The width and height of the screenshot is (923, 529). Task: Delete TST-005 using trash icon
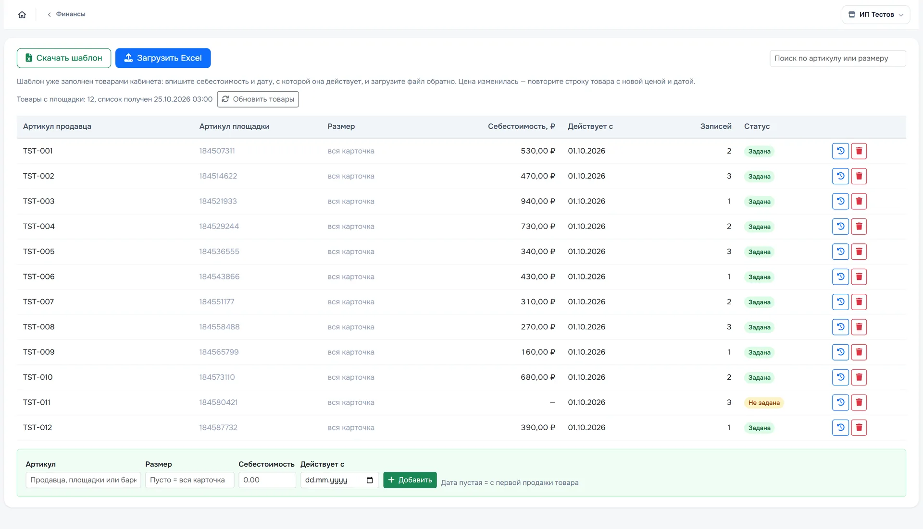(x=859, y=252)
